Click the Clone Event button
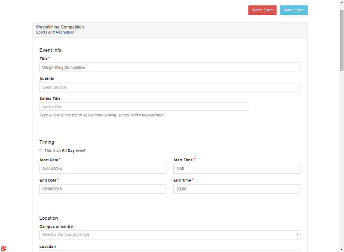The width and height of the screenshot is (344, 252). point(294,10)
